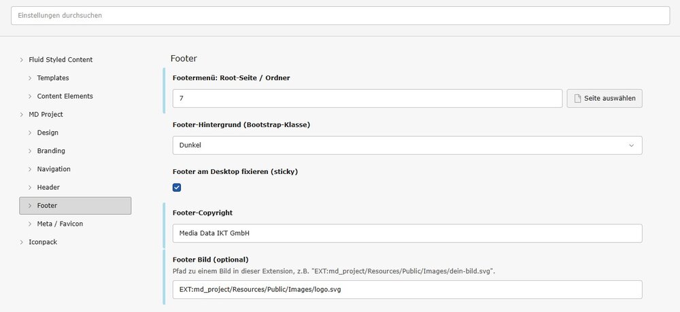Open the Header settings category
680x312 pixels.
click(x=48, y=187)
